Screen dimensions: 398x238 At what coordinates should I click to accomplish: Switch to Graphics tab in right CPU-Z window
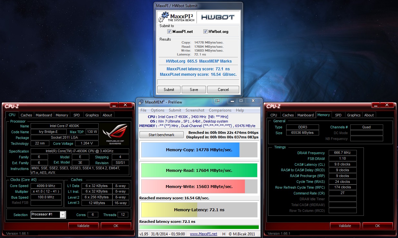354,115
